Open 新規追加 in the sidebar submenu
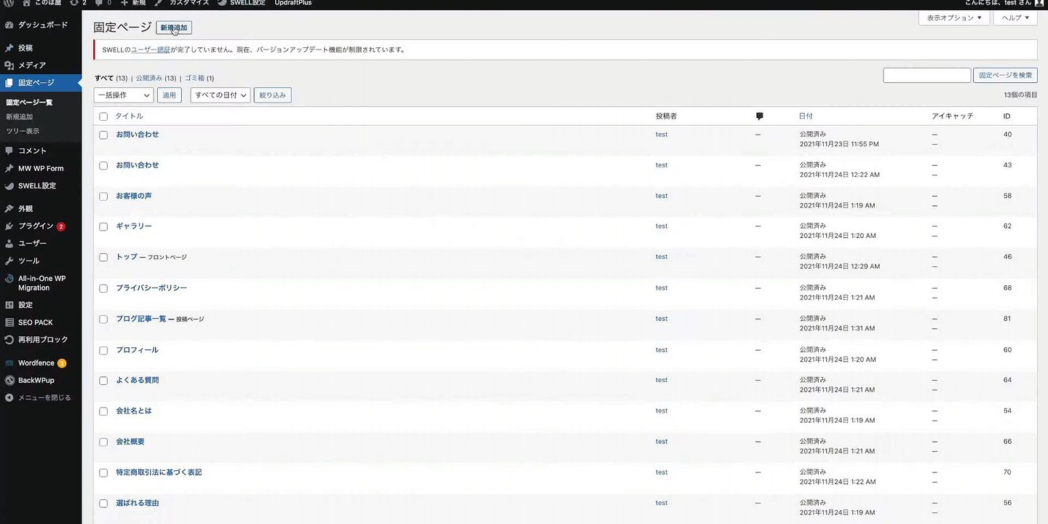 click(x=19, y=116)
